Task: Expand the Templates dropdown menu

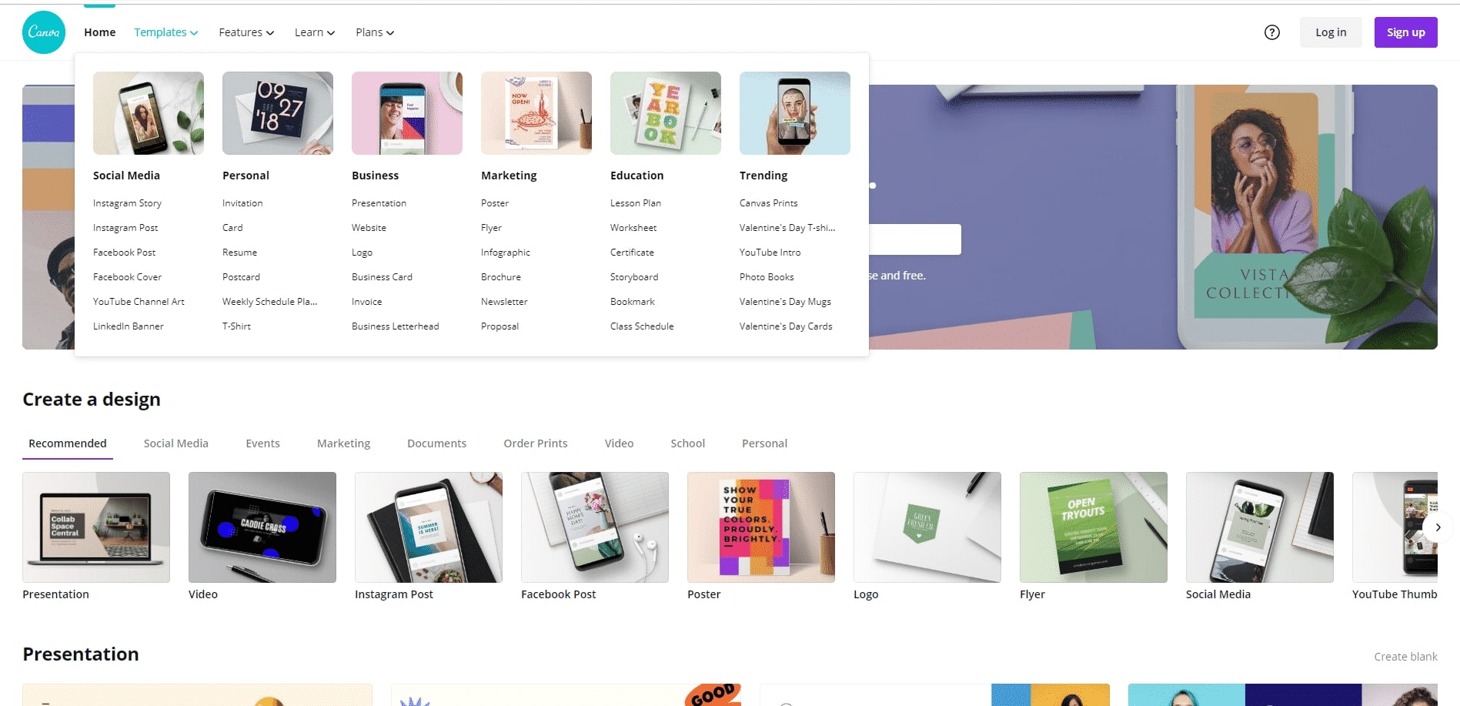Action: [x=166, y=32]
